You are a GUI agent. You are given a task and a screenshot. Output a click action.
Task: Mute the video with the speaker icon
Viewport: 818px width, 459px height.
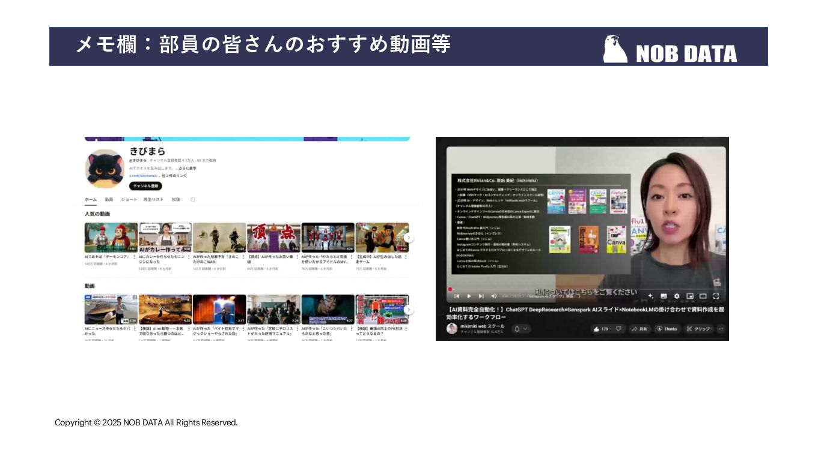[494, 296]
